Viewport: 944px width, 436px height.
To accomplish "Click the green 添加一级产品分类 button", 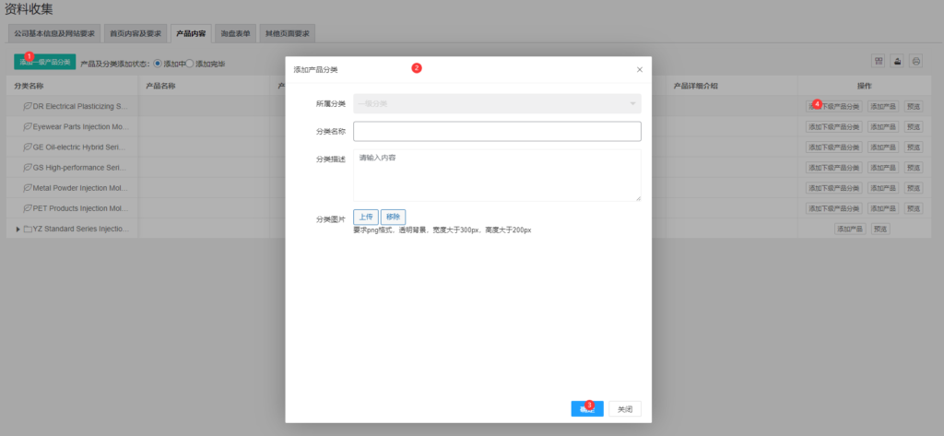I will tap(44, 62).
